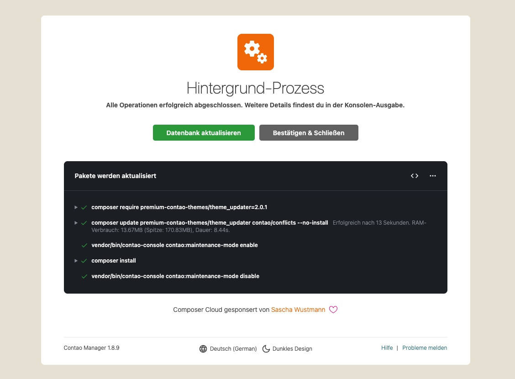Screen dimensions: 515x379
Task: Click the globe language icon
Action: 203,349
